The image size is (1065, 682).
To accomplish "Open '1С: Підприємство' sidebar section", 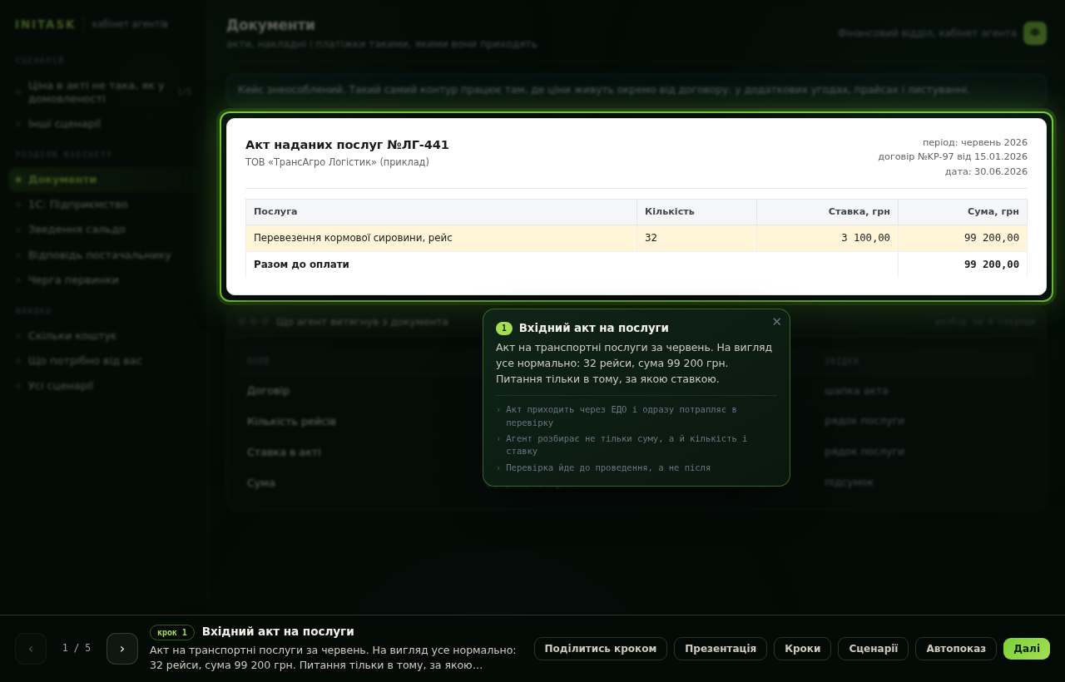I will point(104,205).
